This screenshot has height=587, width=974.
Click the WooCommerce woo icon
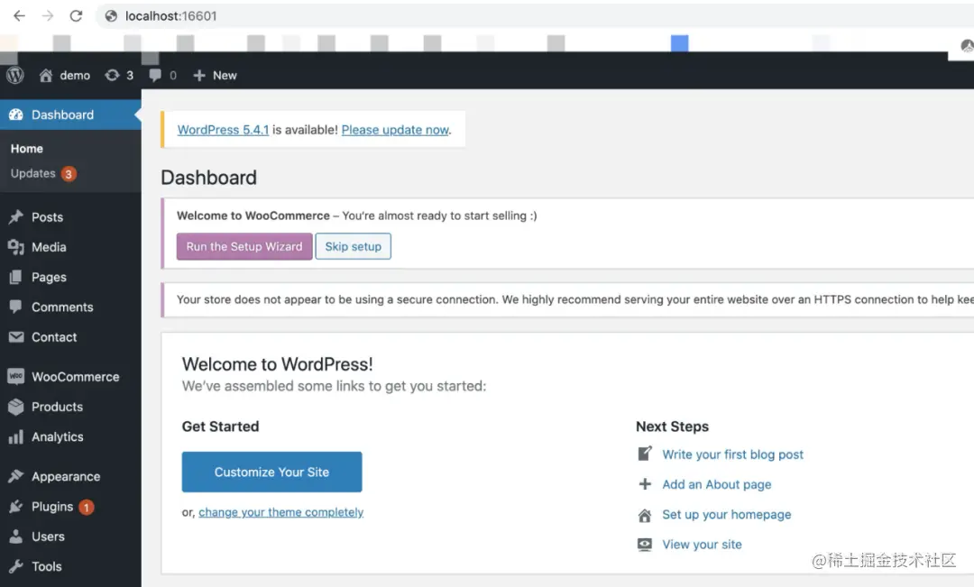coord(16,376)
